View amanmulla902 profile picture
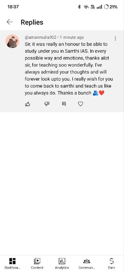Screen dimensions: 124x272 [12, 41]
